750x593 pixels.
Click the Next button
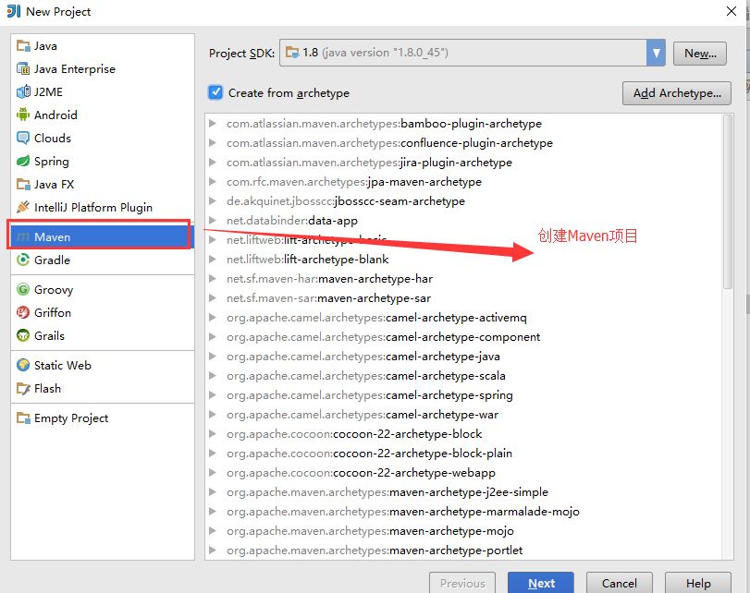click(x=541, y=583)
